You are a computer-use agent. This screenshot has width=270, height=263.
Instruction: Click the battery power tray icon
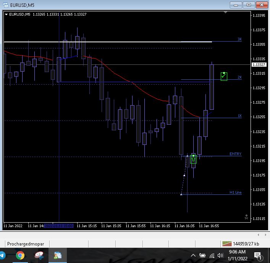point(202,256)
